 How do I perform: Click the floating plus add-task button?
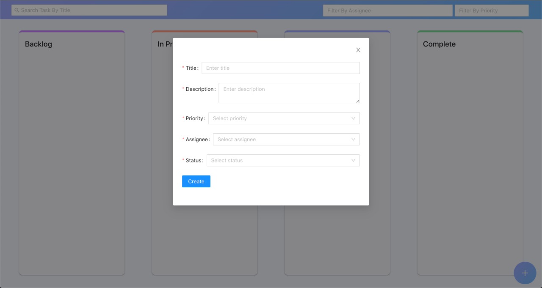(x=525, y=273)
